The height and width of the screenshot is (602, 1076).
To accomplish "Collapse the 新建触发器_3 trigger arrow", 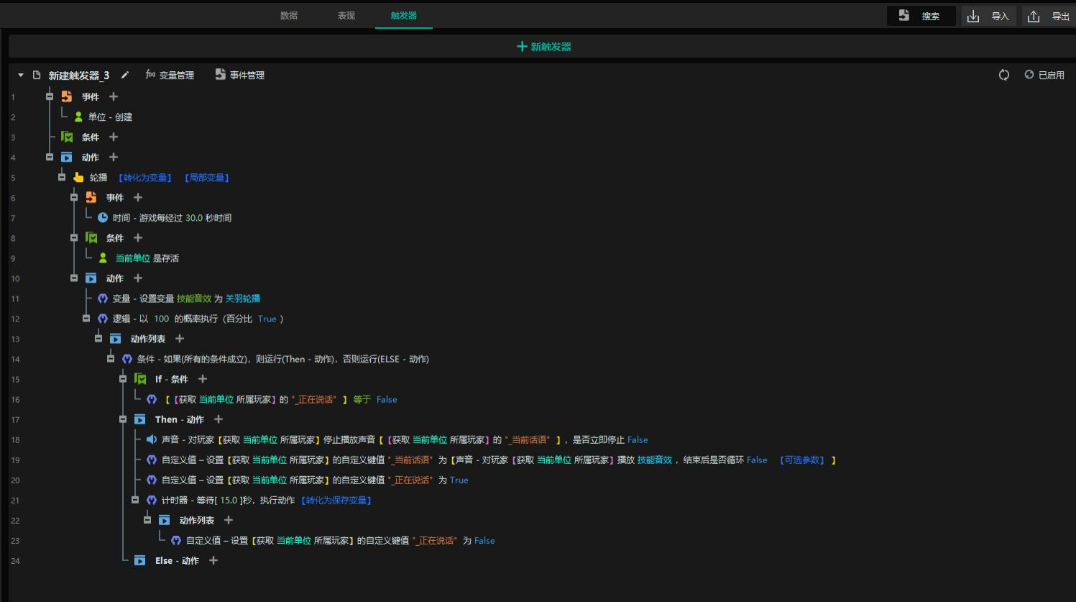I will 21,75.
